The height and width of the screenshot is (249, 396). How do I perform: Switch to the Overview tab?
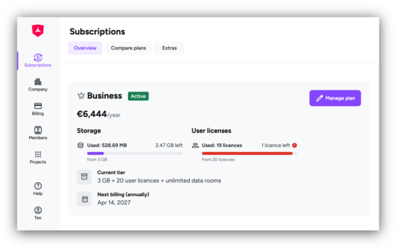pos(85,48)
